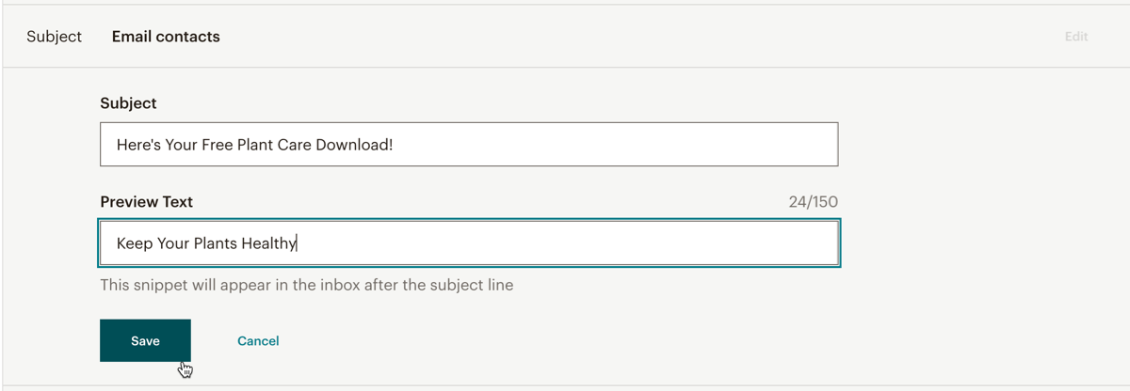
Task: Click the 'Email contacts' heading
Action: tap(166, 37)
